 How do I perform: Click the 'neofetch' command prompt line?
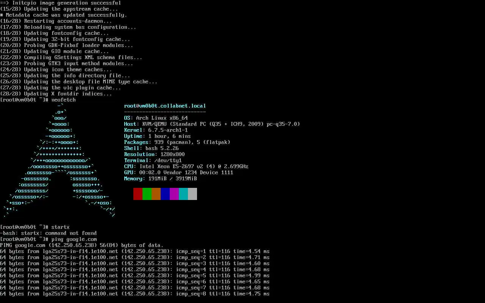tap(38, 100)
